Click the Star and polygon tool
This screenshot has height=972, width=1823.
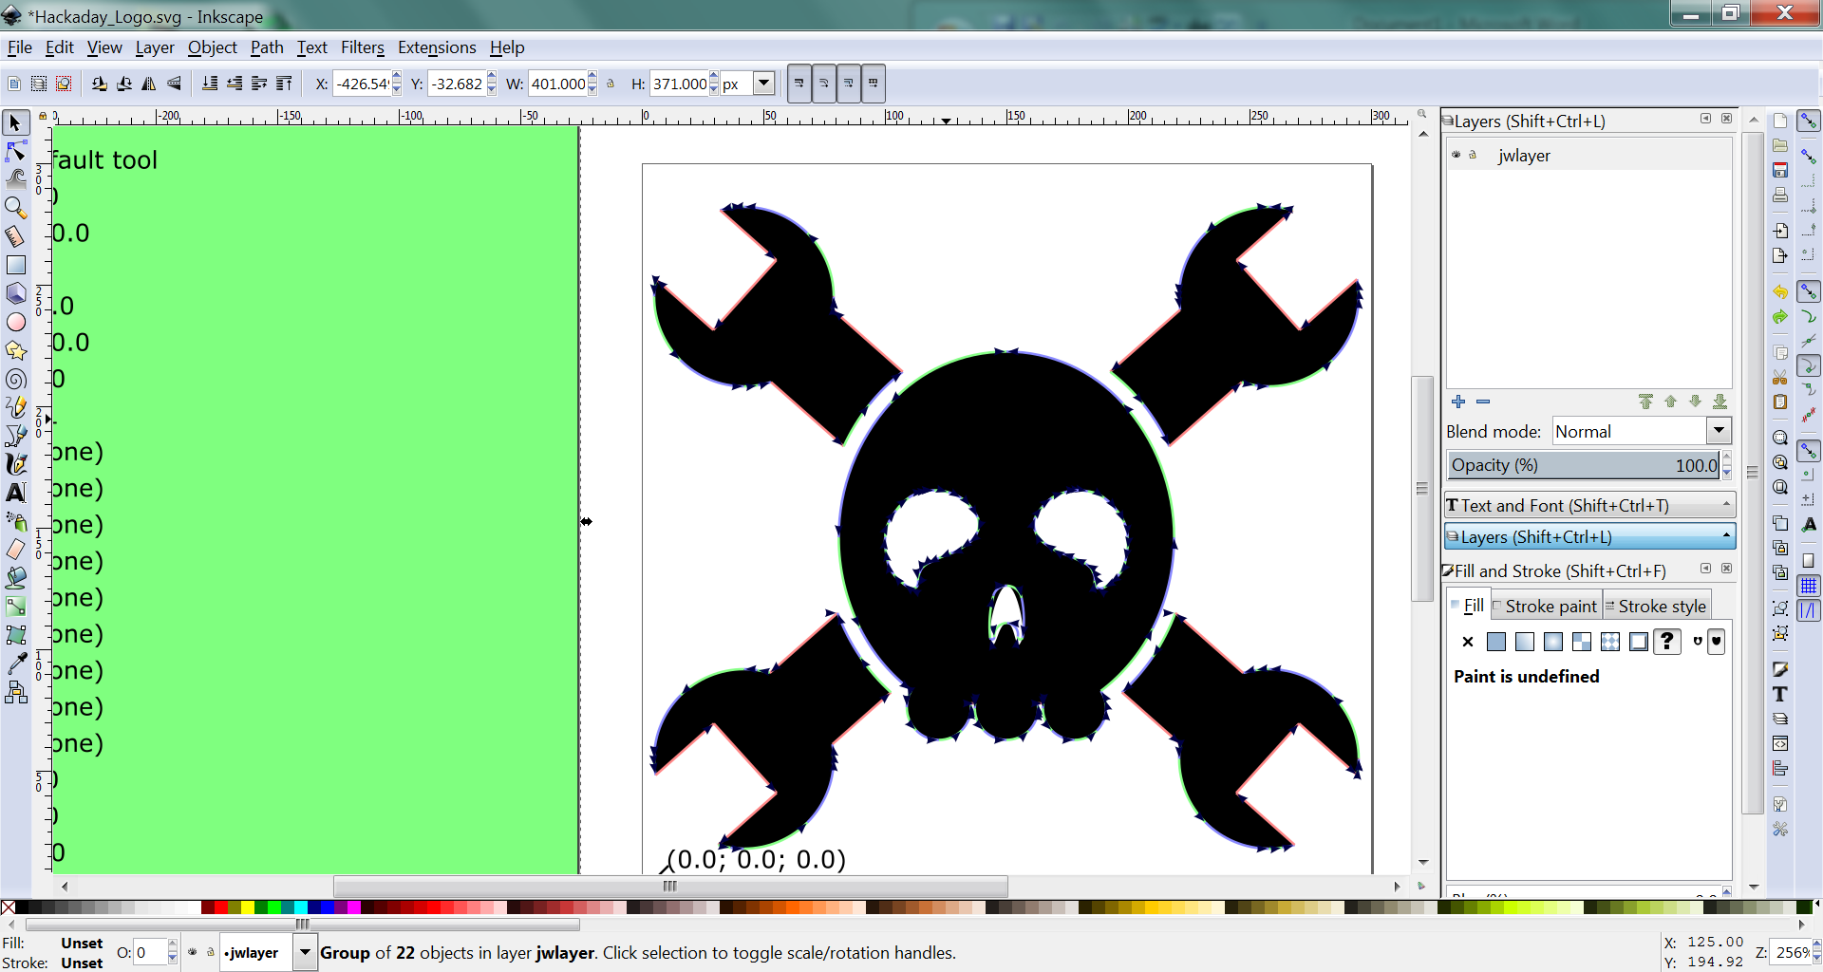point(16,350)
